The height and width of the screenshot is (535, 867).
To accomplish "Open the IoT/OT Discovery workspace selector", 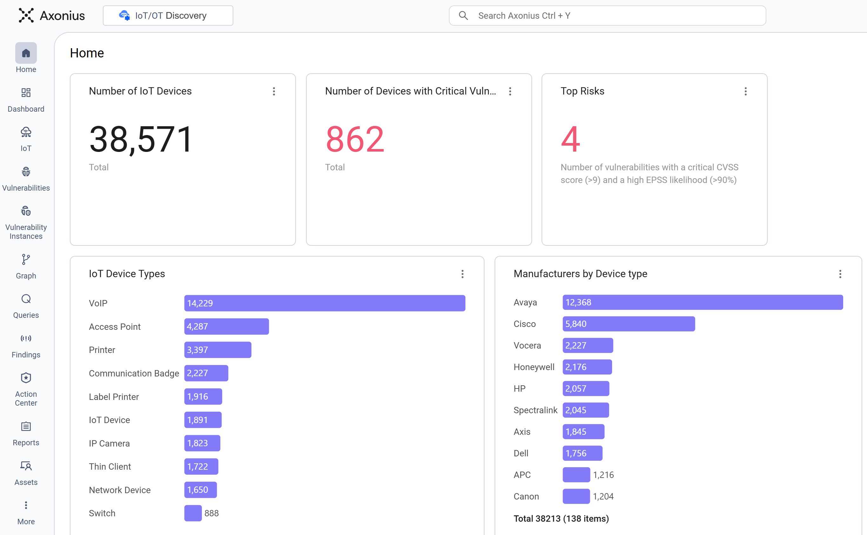I will (168, 16).
